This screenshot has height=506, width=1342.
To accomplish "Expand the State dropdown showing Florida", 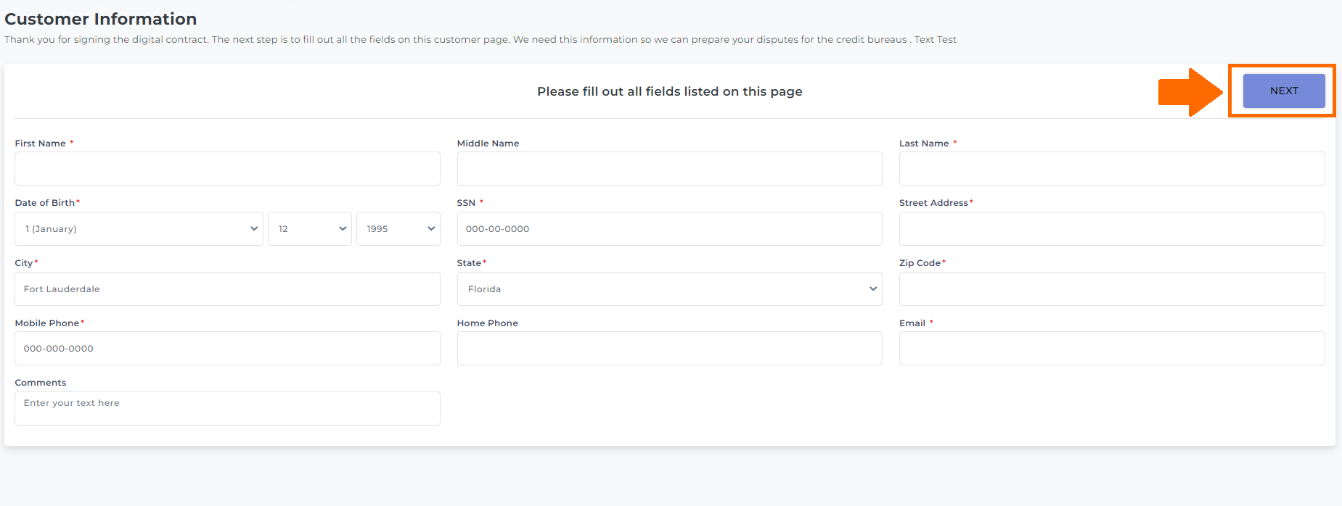I will pos(669,289).
